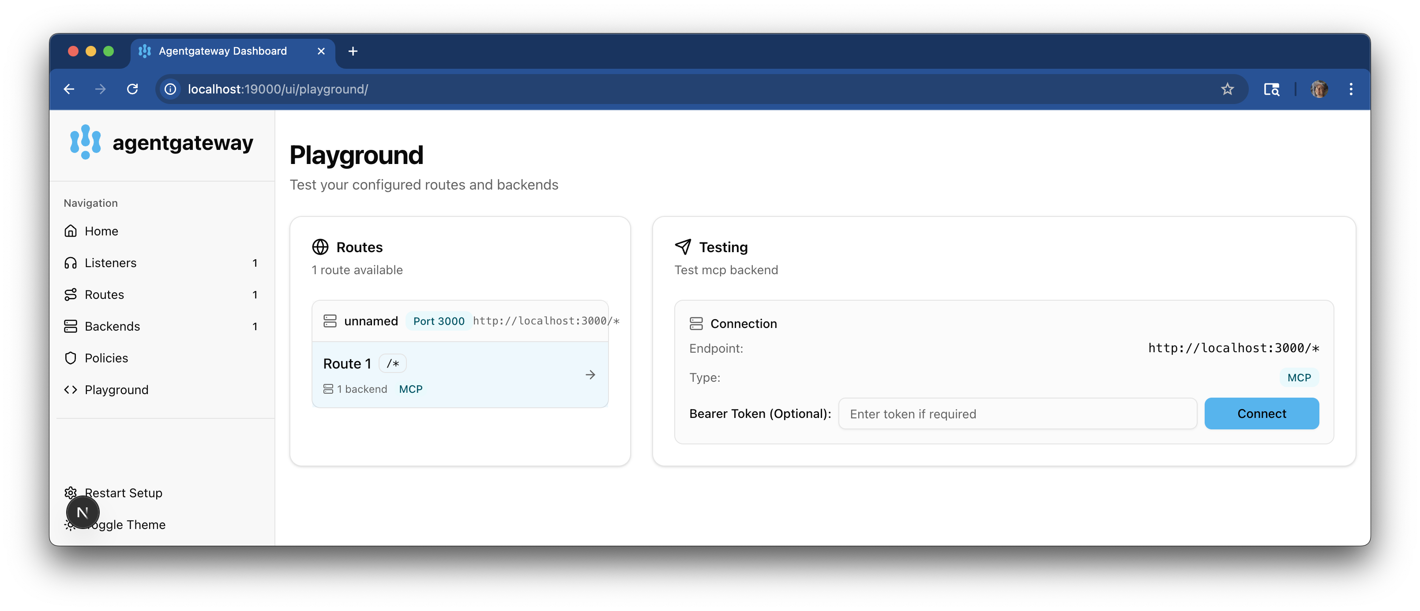Click the listener URL beside Port 3000
1420x611 pixels.
pos(546,321)
